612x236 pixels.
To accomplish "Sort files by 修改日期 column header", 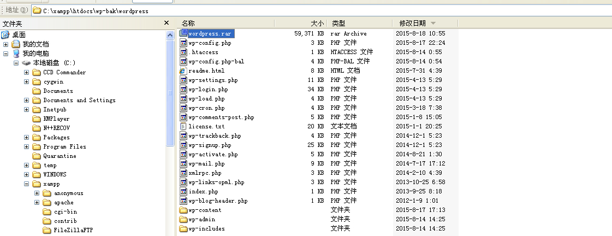I will 412,23.
